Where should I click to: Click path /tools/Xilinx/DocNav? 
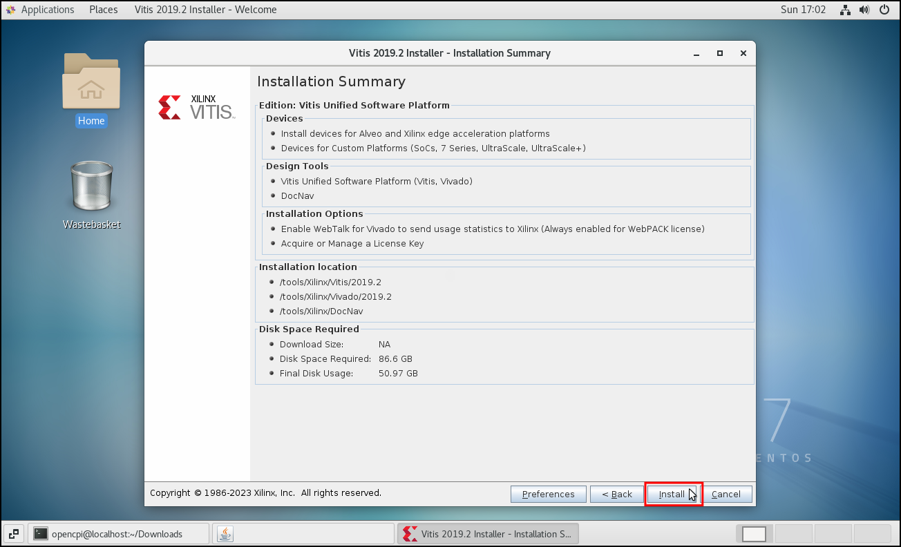pyautogui.click(x=321, y=311)
